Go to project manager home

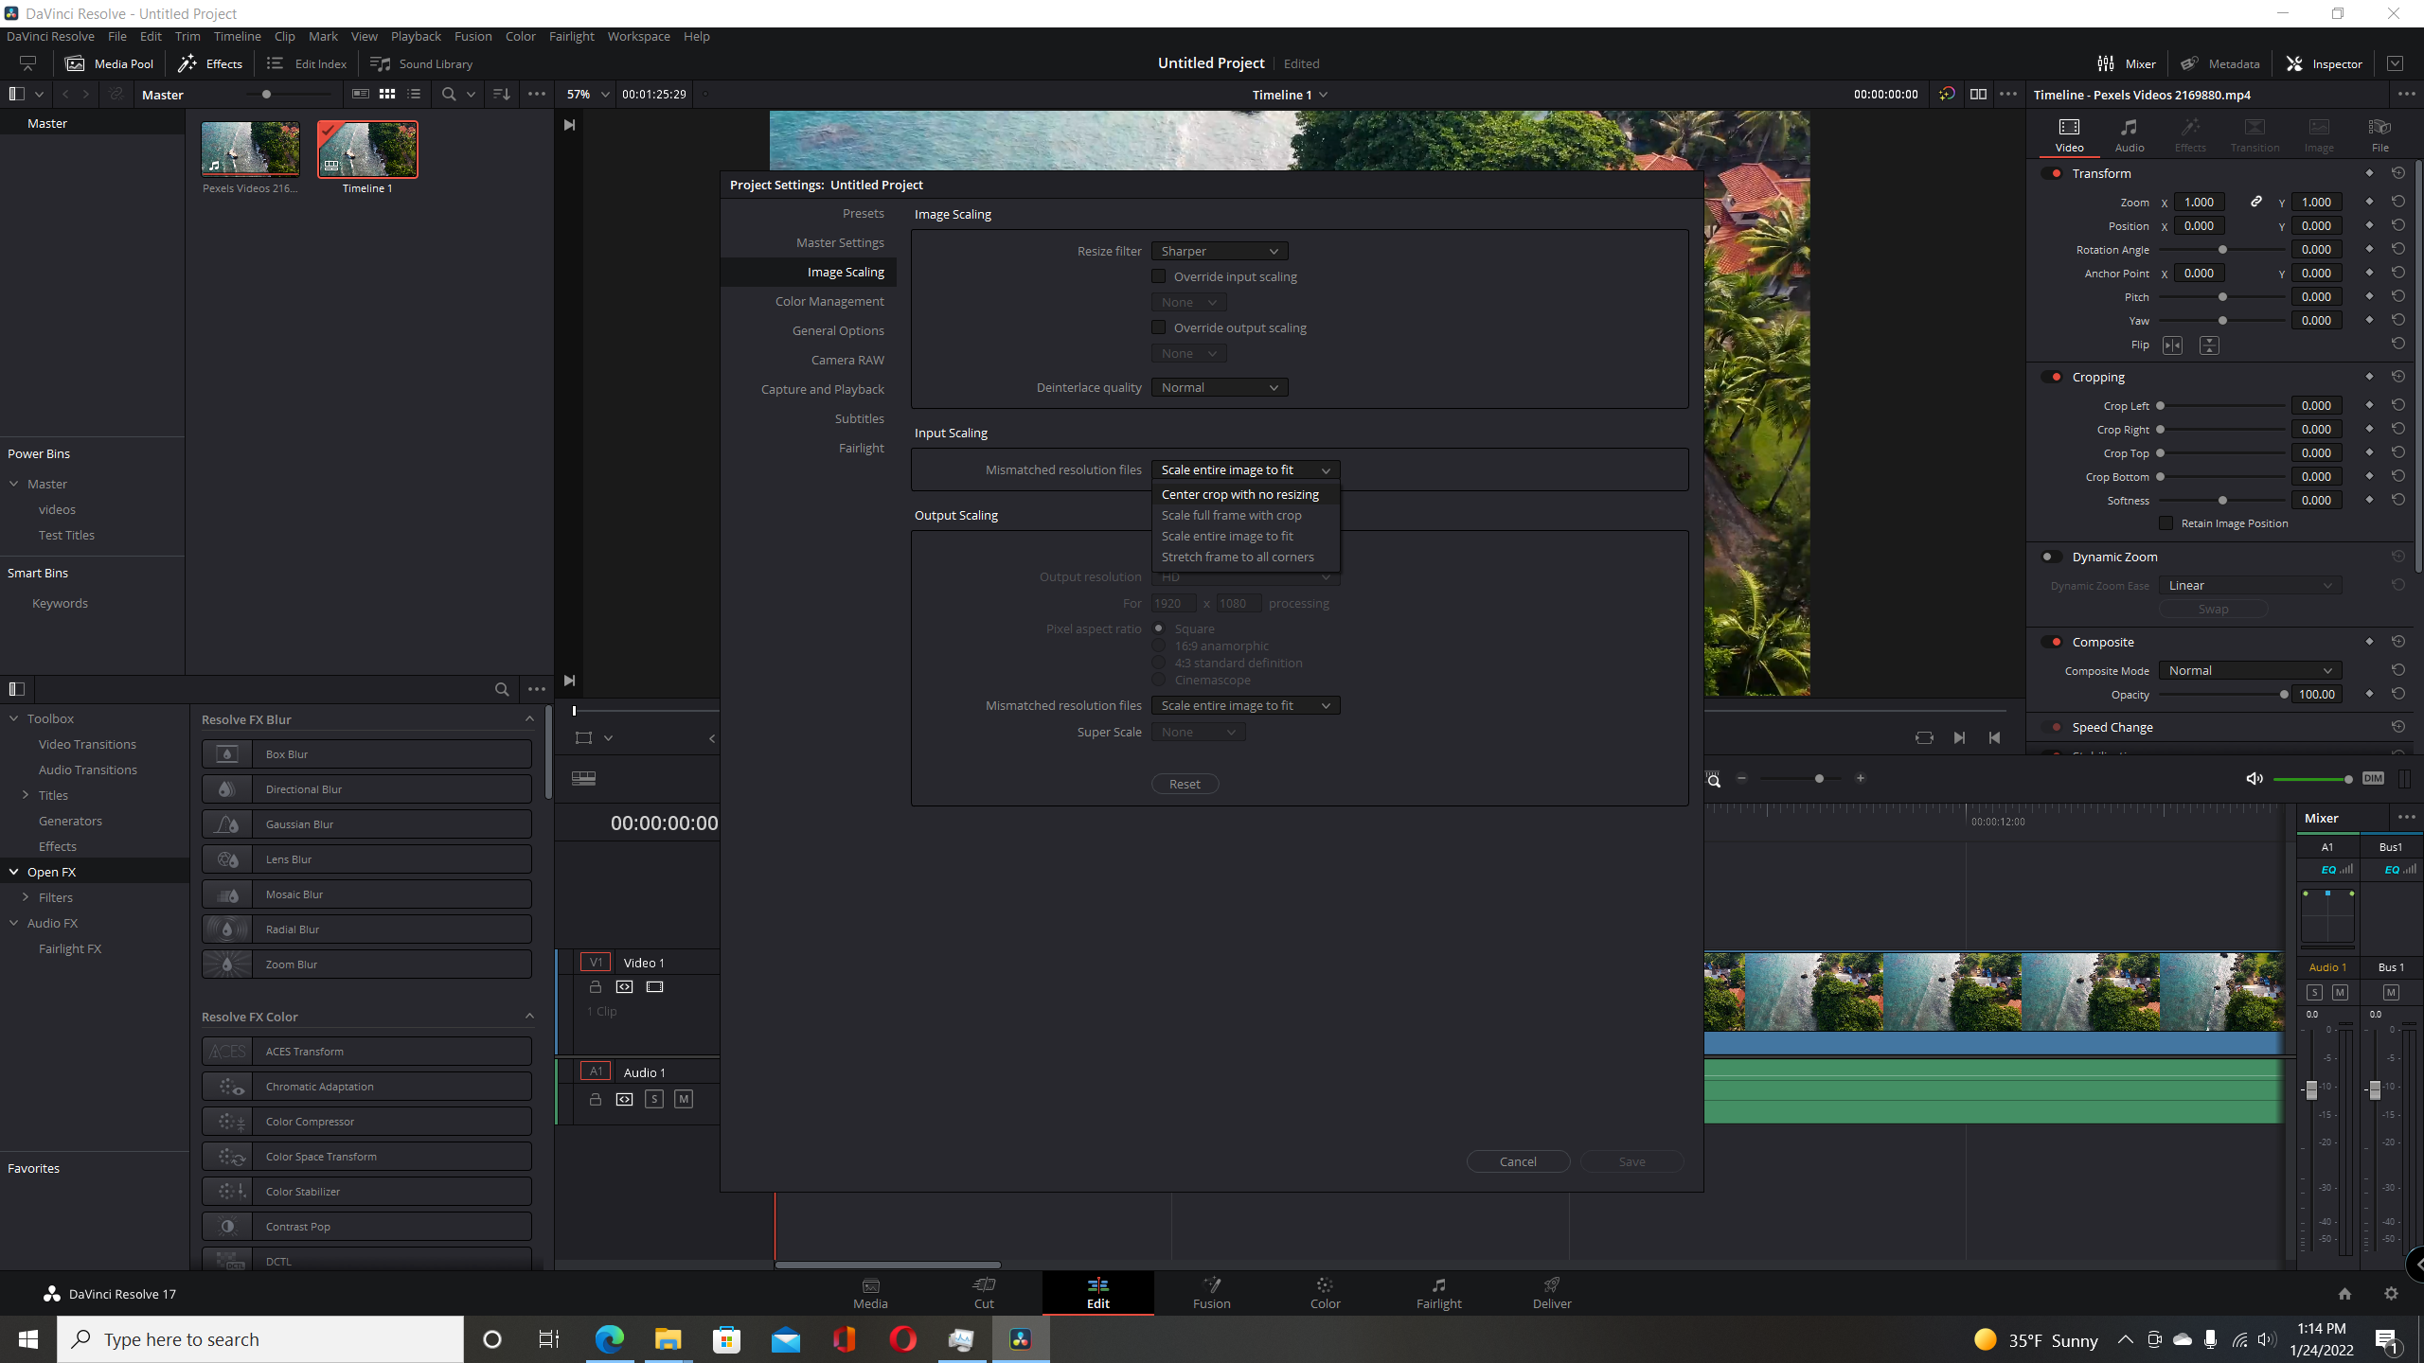coord(2344,1293)
